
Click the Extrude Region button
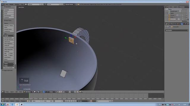click(9, 38)
